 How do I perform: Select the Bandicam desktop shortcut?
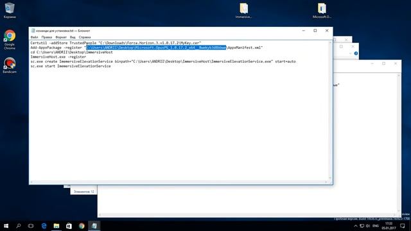point(10,65)
